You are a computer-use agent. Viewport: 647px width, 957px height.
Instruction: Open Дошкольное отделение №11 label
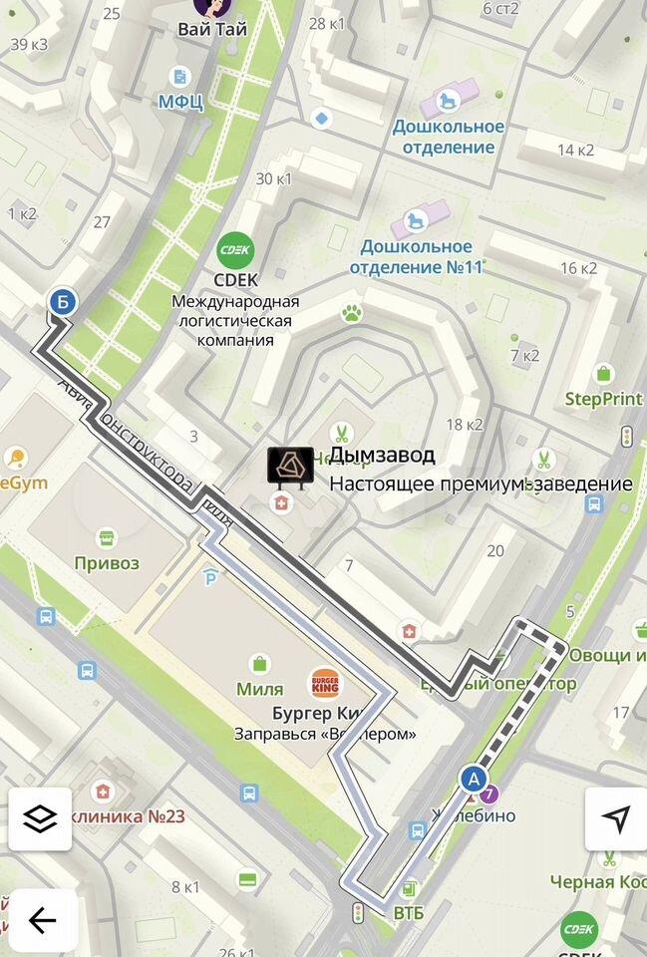point(416,257)
